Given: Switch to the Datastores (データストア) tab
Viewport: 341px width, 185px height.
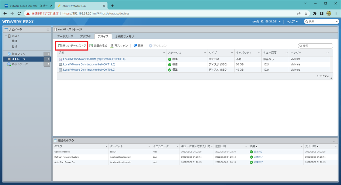Looking at the screenshot, I should (65, 36).
